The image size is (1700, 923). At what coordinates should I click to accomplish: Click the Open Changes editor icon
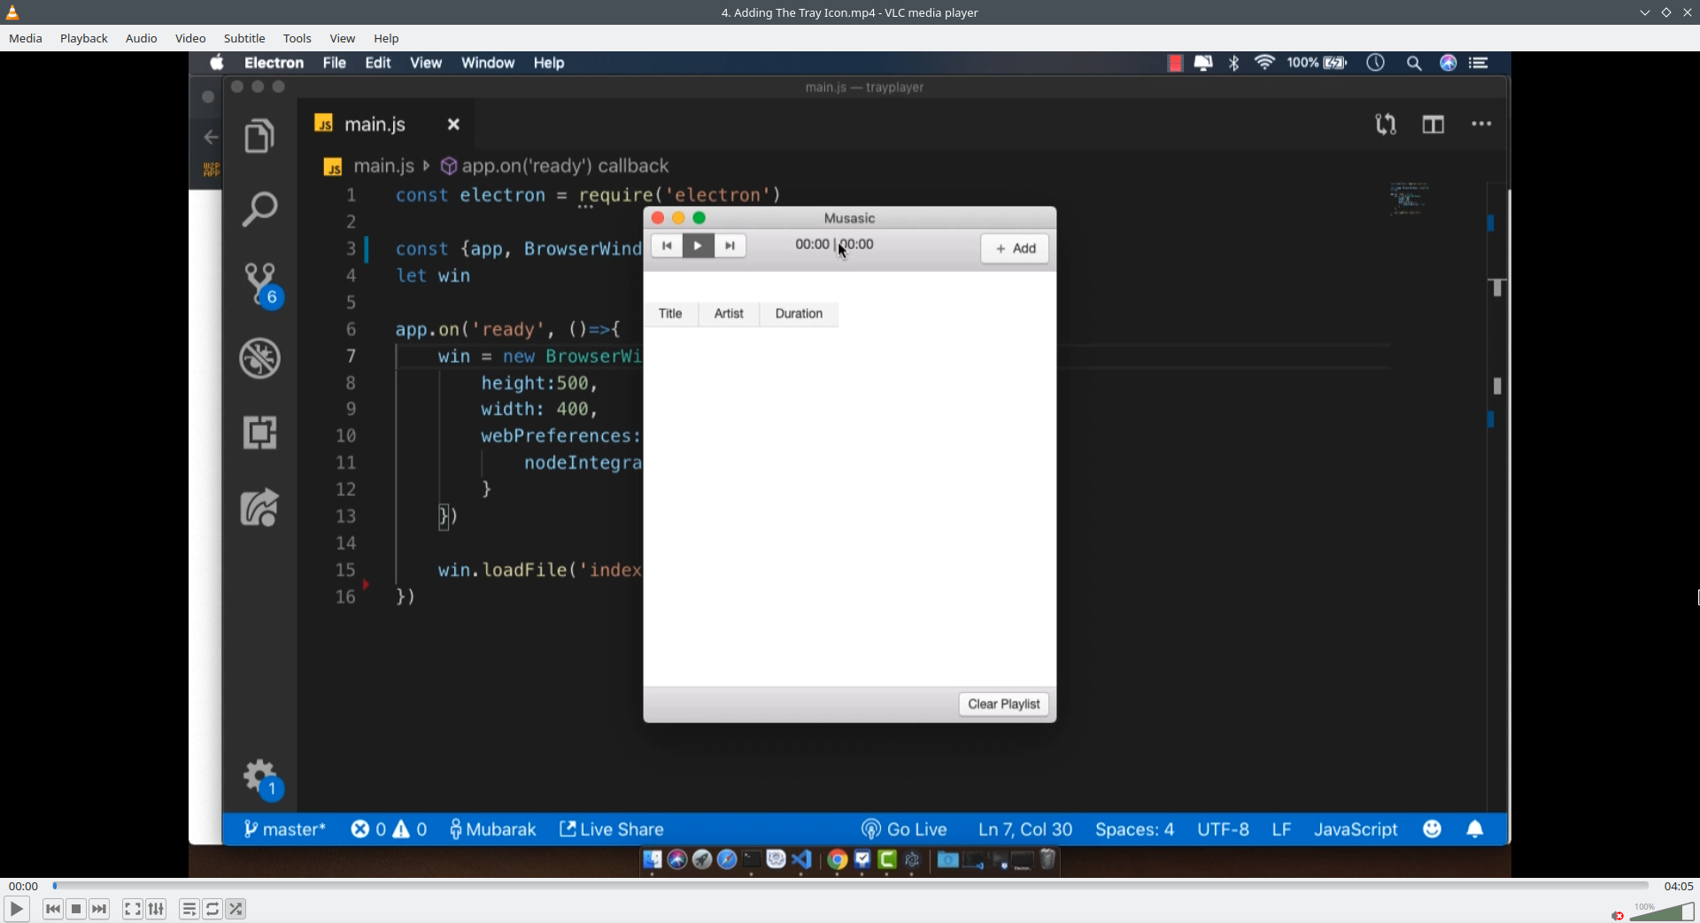tap(1386, 125)
